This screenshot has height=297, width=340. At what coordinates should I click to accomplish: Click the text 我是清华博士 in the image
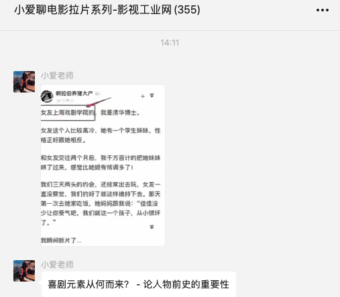[x=120, y=113]
